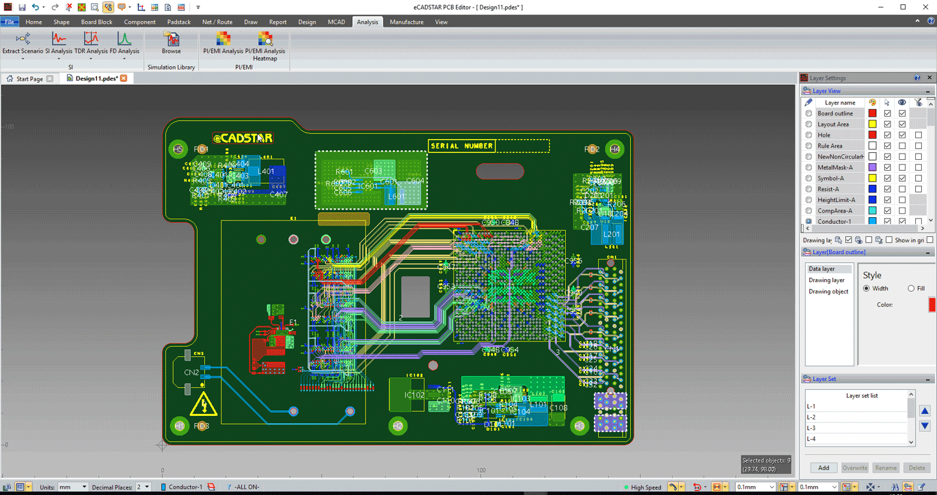937x495 pixels.
Task: Save the design with the floppy disk icon
Action: (x=22, y=7)
